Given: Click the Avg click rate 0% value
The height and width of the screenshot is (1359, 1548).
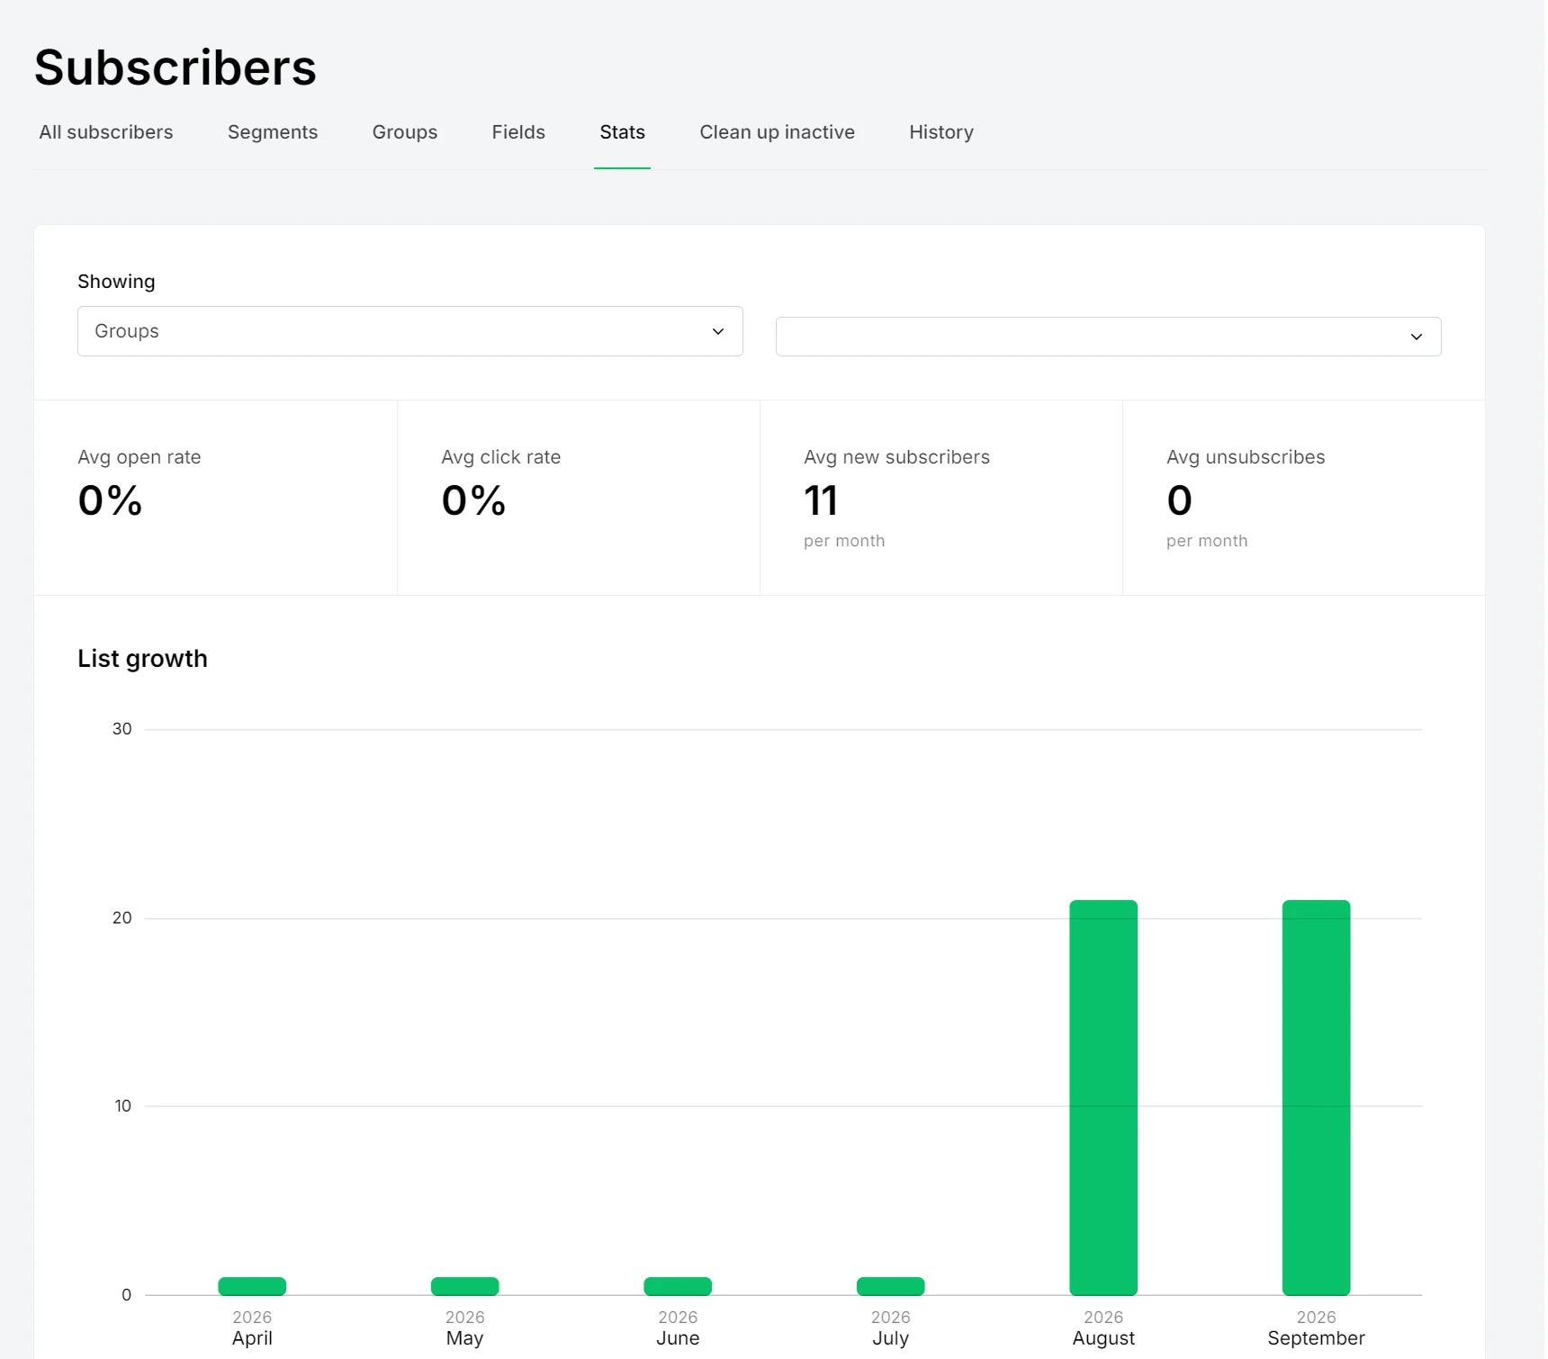Looking at the screenshot, I should (x=473, y=500).
